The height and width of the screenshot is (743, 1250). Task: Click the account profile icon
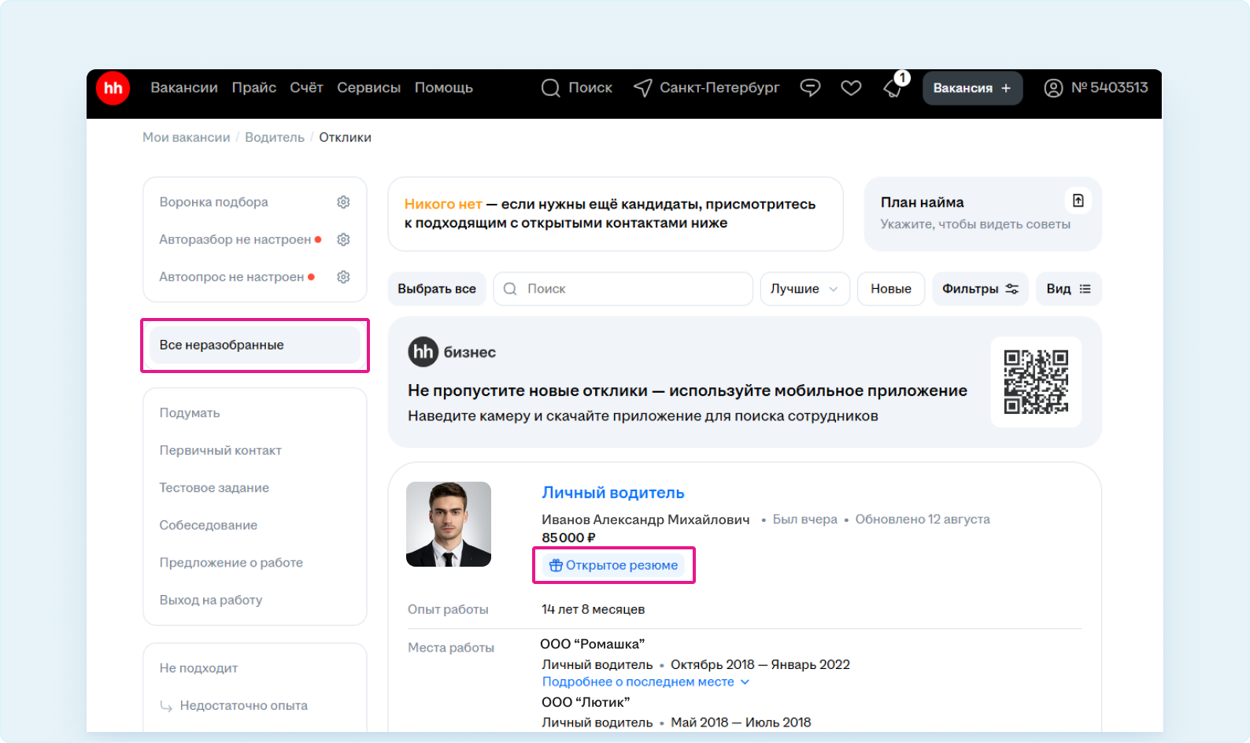(1053, 88)
